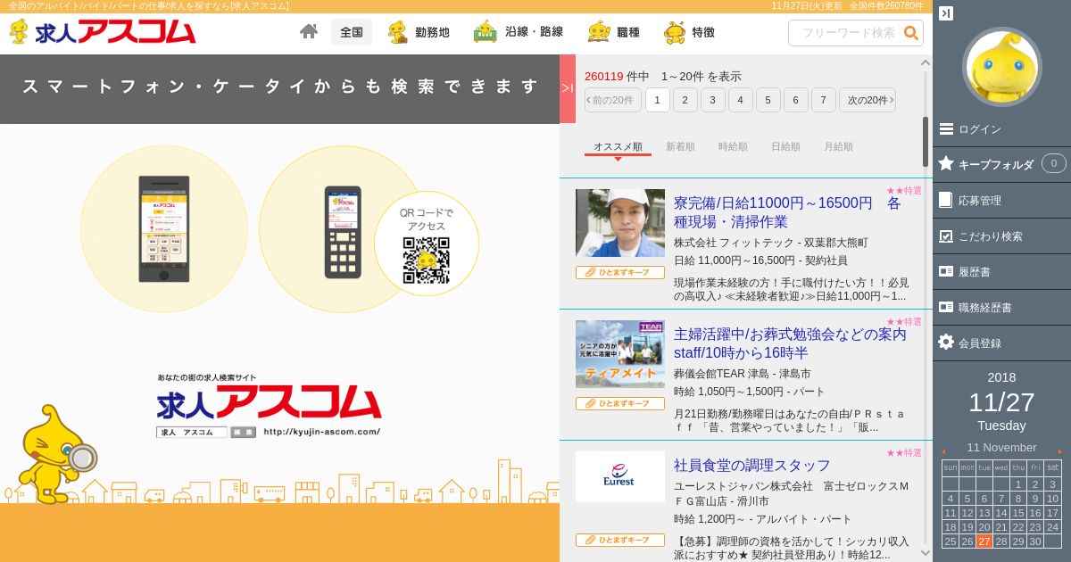The width and height of the screenshot is (1071, 562).
Task: Select date 30 in the calendar
Action: click(1035, 541)
